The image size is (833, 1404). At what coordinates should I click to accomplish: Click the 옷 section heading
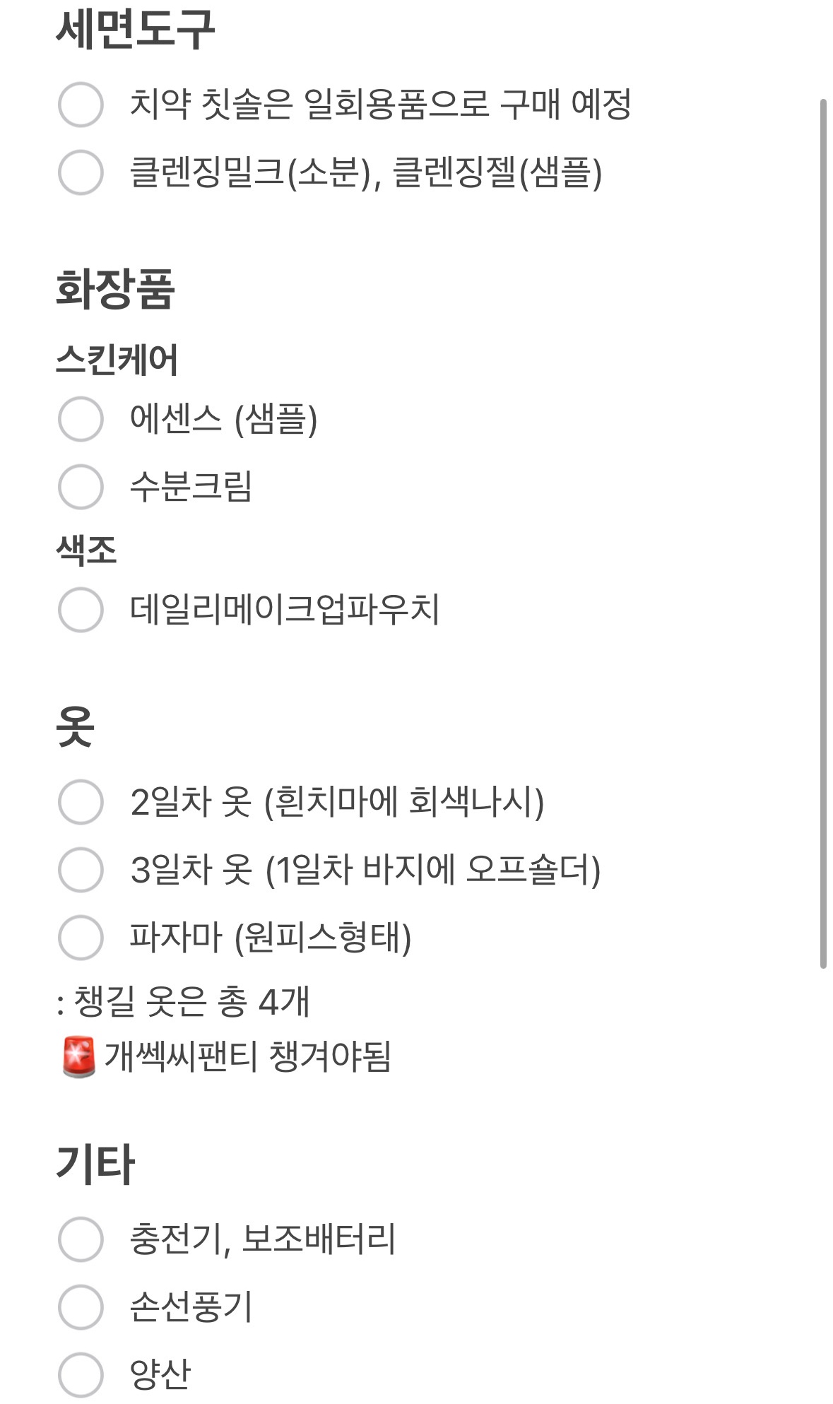tap(75, 726)
